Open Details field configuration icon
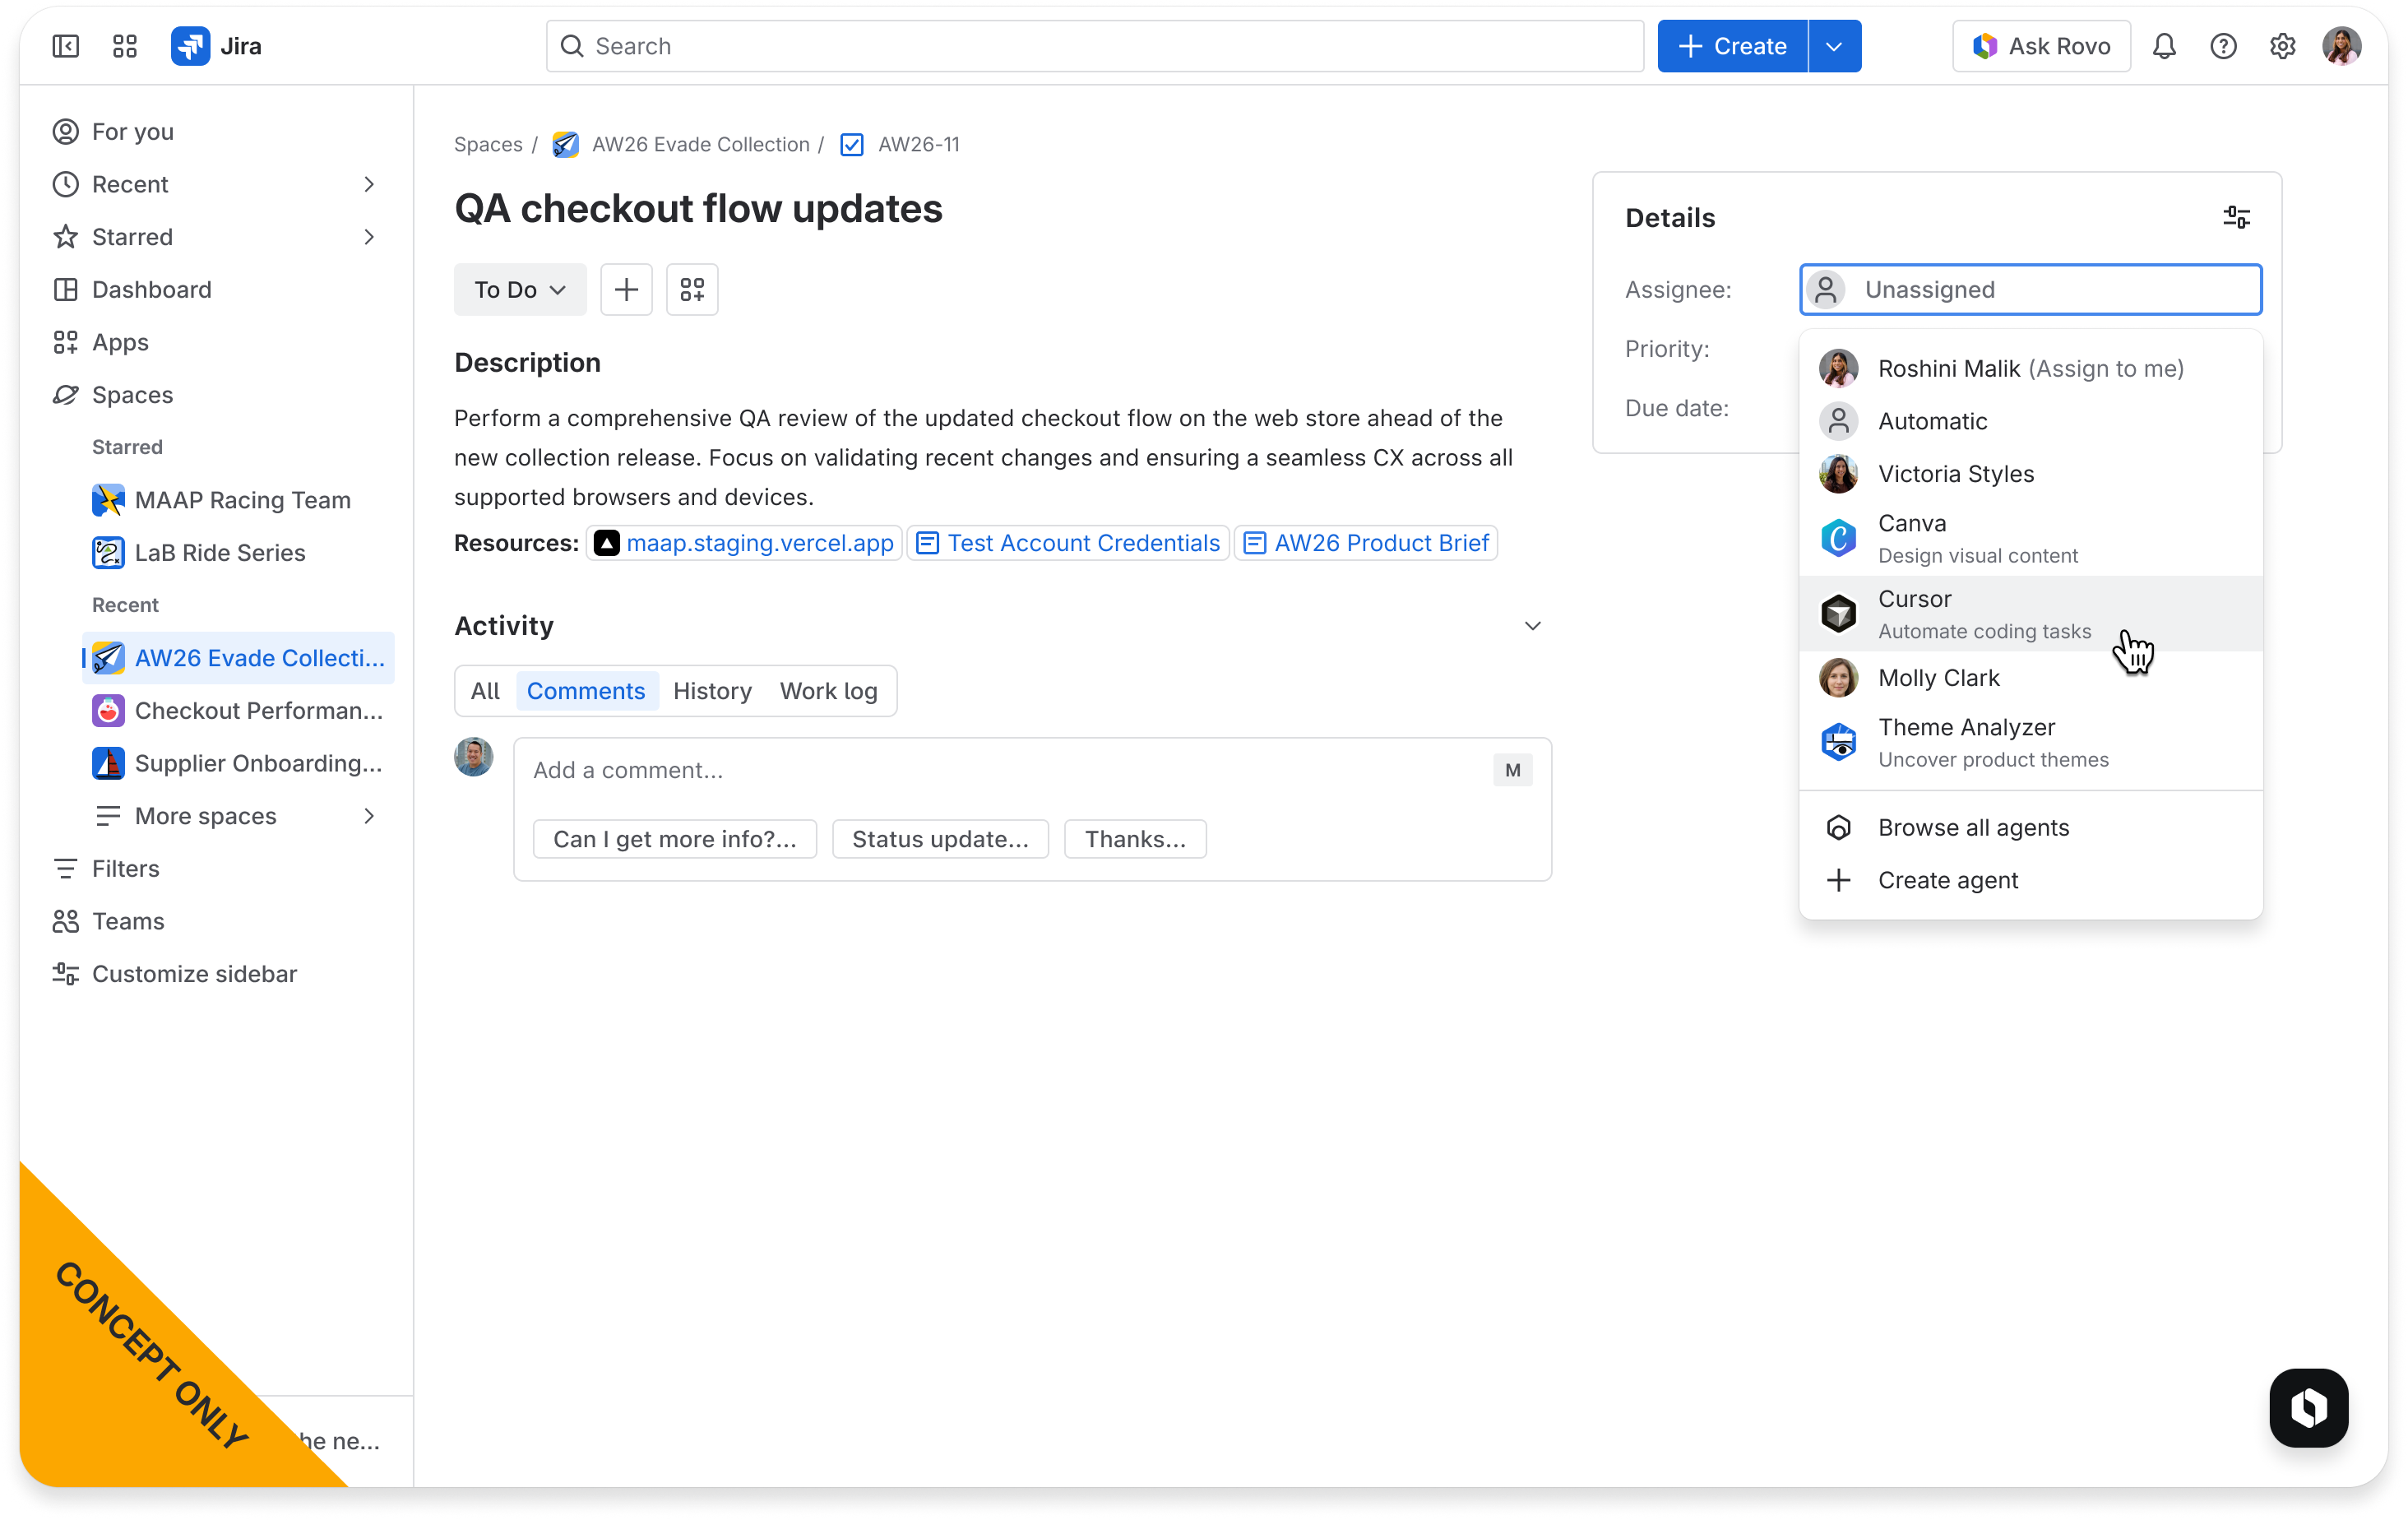2408x1520 pixels. pos(2236,217)
